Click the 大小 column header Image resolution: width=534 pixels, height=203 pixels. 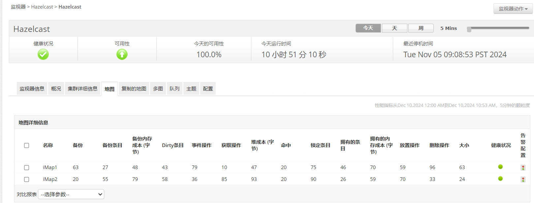tap(464, 145)
